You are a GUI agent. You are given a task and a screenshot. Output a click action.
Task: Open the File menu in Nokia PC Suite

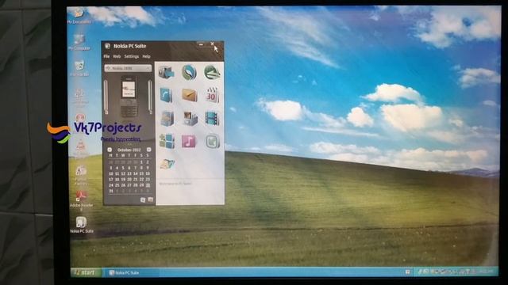[x=106, y=56]
